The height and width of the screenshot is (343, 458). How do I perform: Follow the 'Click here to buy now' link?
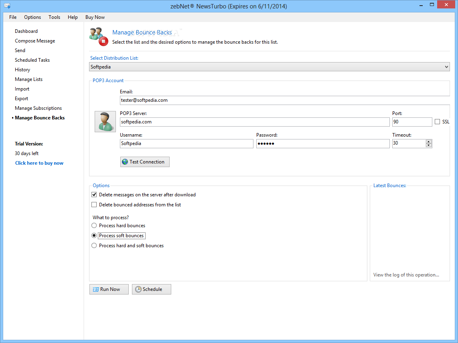pyautogui.click(x=39, y=163)
